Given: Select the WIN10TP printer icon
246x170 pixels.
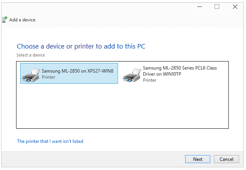Looking at the screenshot, I should click(132, 75).
